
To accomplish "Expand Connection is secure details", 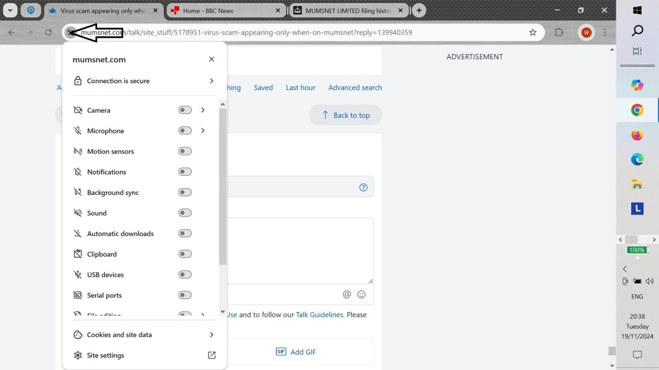I will [x=211, y=81].
